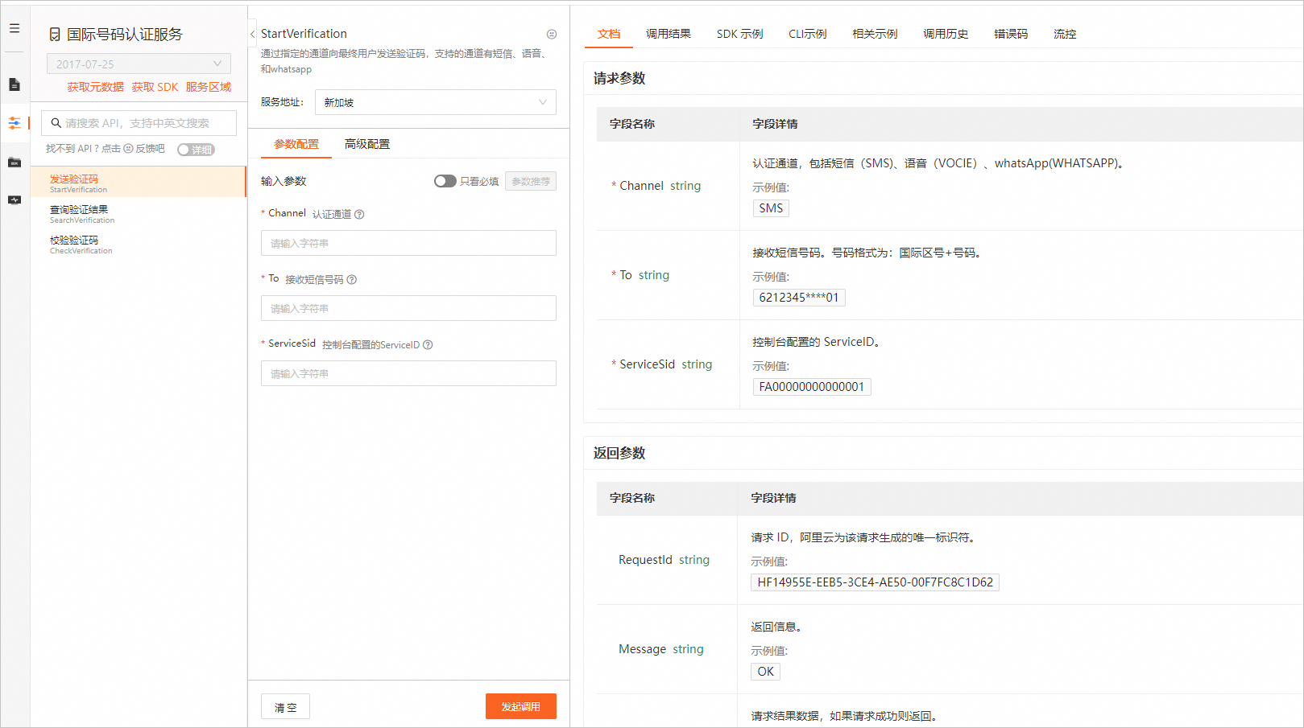Screen dimensions: 1304x728
Task: Click the product icon beside 国际号码认证服务
Action: coord(55,35)
